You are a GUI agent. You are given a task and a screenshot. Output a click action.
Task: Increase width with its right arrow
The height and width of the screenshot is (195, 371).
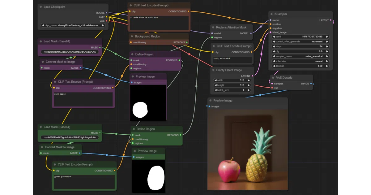tap(249, 80)
